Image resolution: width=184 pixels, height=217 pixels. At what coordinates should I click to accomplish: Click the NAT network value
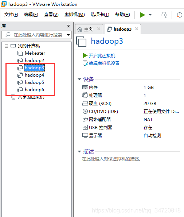(x=148, y=119)
